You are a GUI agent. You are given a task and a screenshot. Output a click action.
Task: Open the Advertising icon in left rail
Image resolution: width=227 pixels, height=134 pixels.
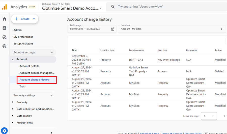pos(4,46)
